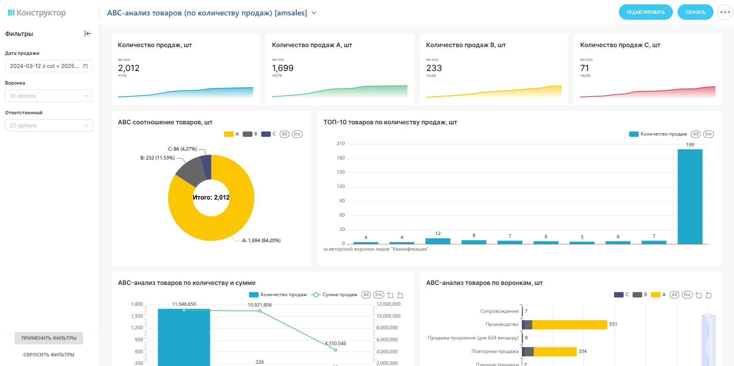Open the ABC-анализ товаров dashboard title
The height and width of the screenshot is (366, 734).
207,13
